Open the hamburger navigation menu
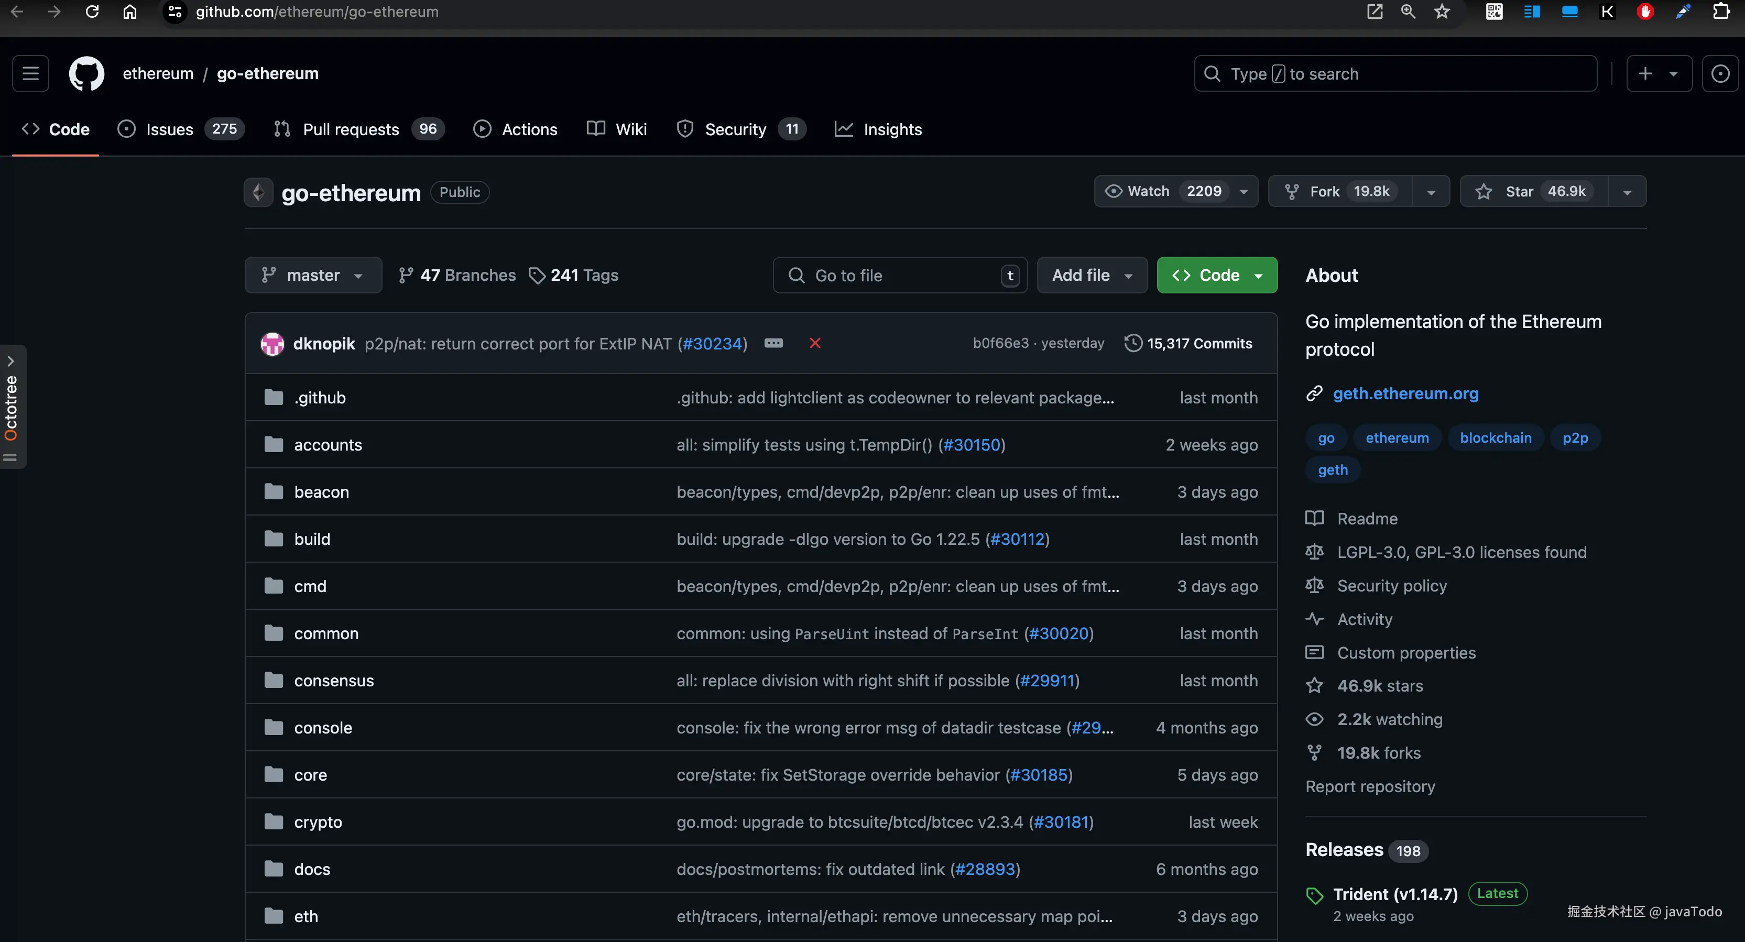Viewport: 1745px width, 942px height. [x=30, y=73]
